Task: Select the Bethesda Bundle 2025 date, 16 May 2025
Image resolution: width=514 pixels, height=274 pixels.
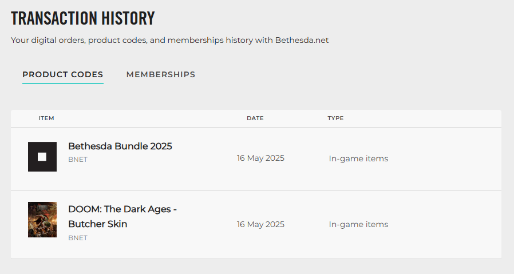Action: tap(260, 158)
